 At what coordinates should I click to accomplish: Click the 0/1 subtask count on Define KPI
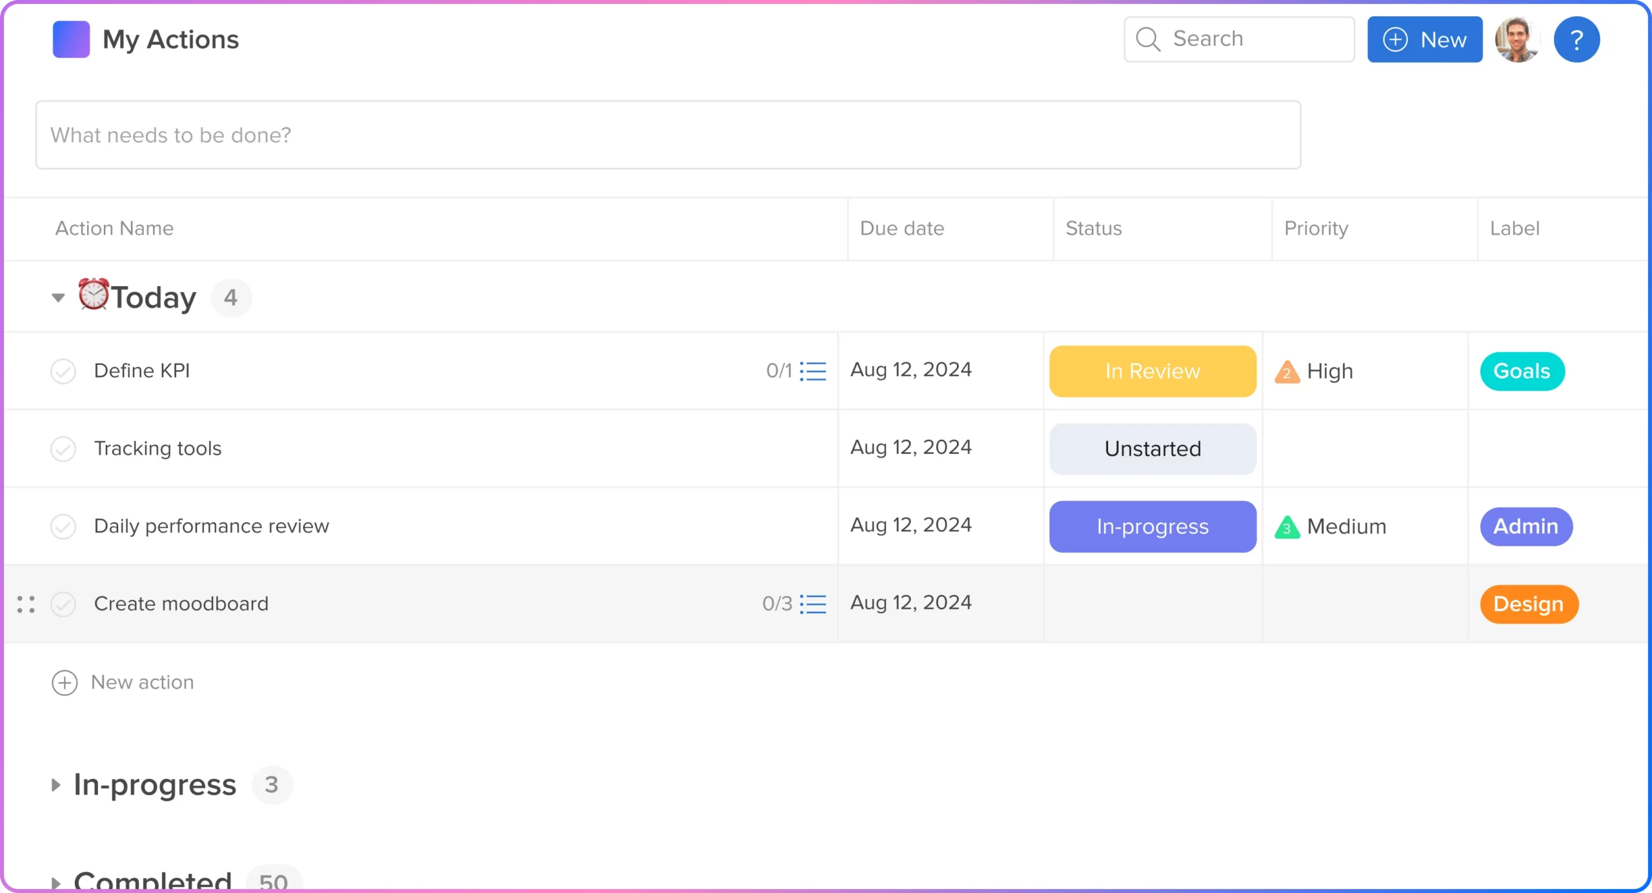click(x=779, y=371)
